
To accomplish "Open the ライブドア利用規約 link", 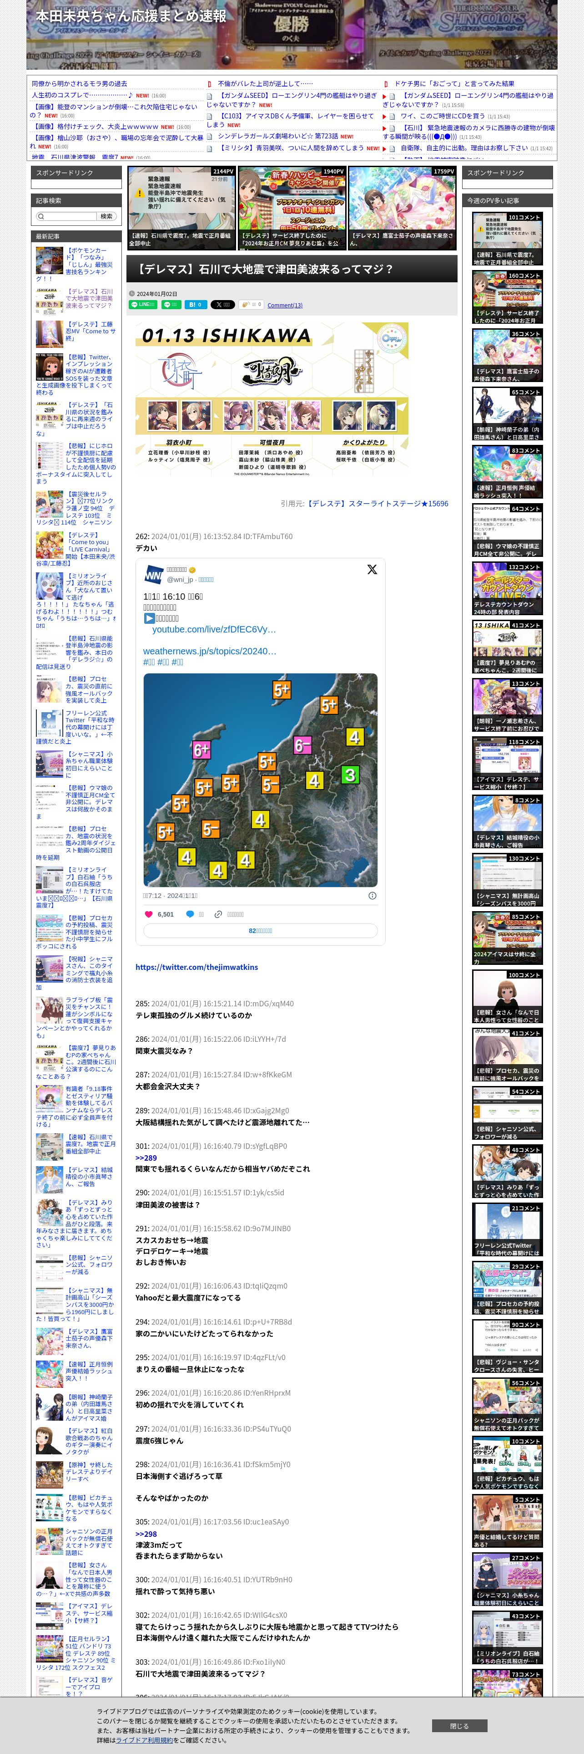I will (143, 1740).
